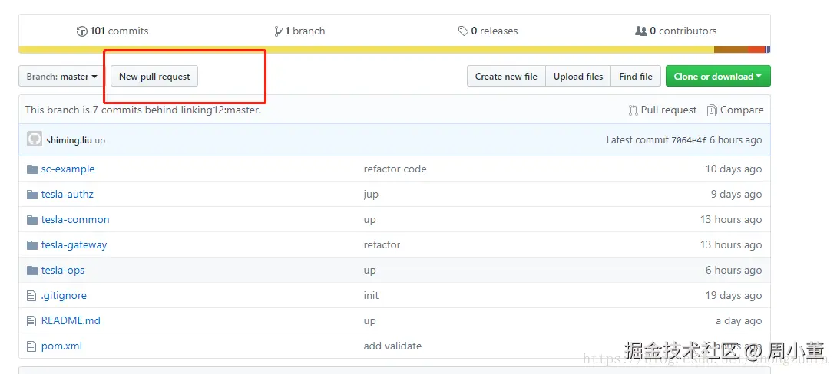The image size is (837, 374).
Task: Click the Create new file button
Action: [506, 76]
